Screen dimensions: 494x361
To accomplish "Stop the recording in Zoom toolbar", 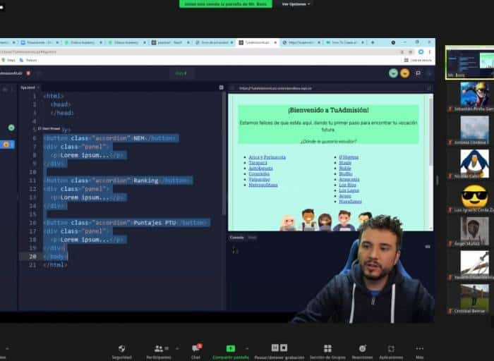I will tap(284, 348).
